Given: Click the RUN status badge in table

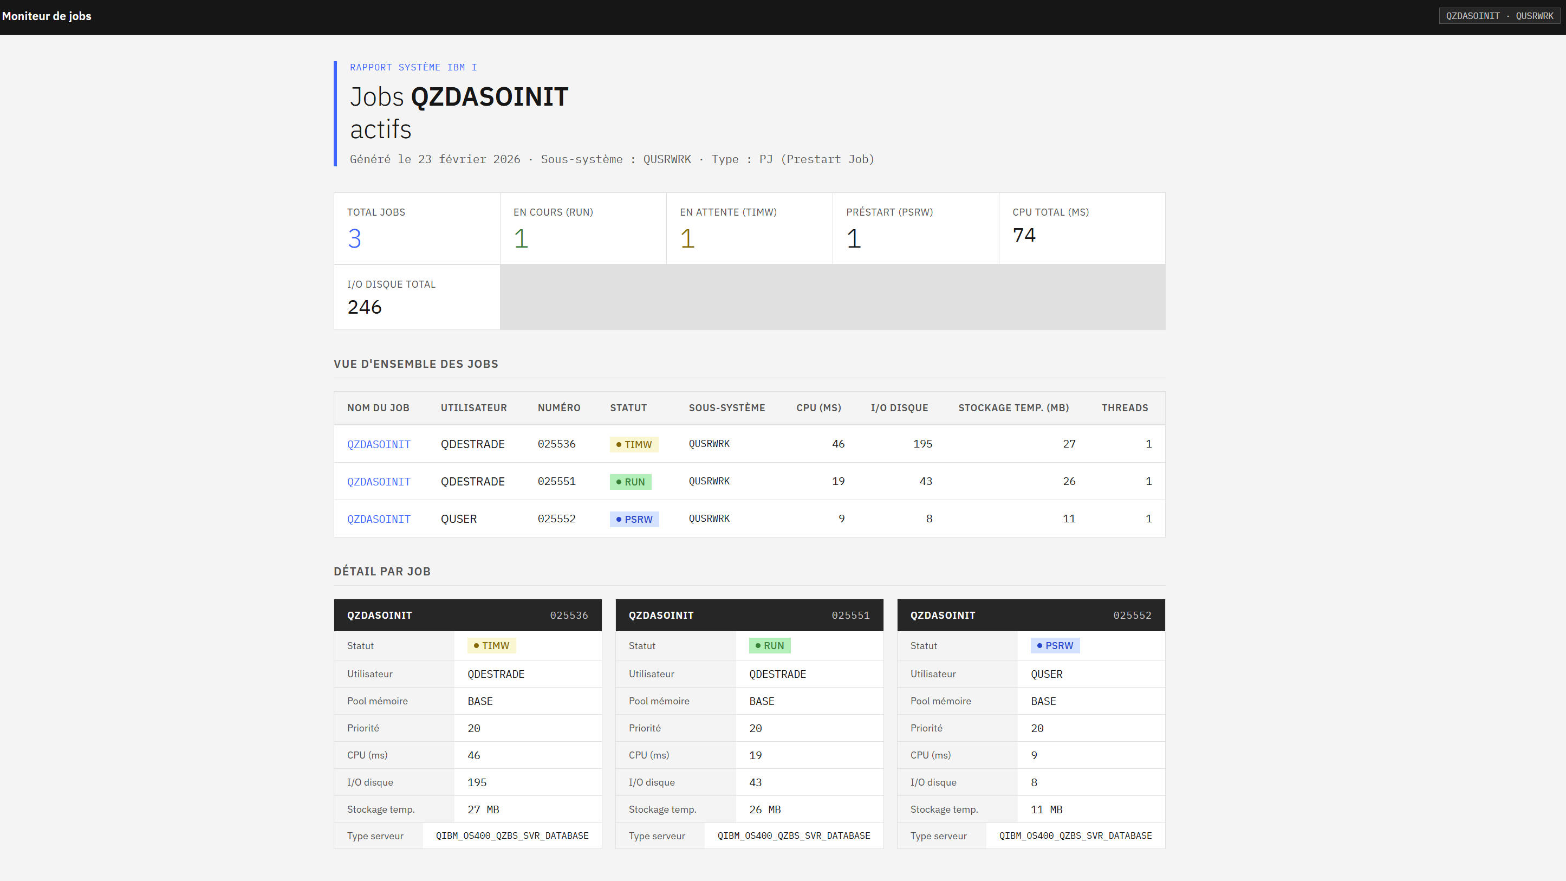Looking at the screenshot, I should point(631,482).
